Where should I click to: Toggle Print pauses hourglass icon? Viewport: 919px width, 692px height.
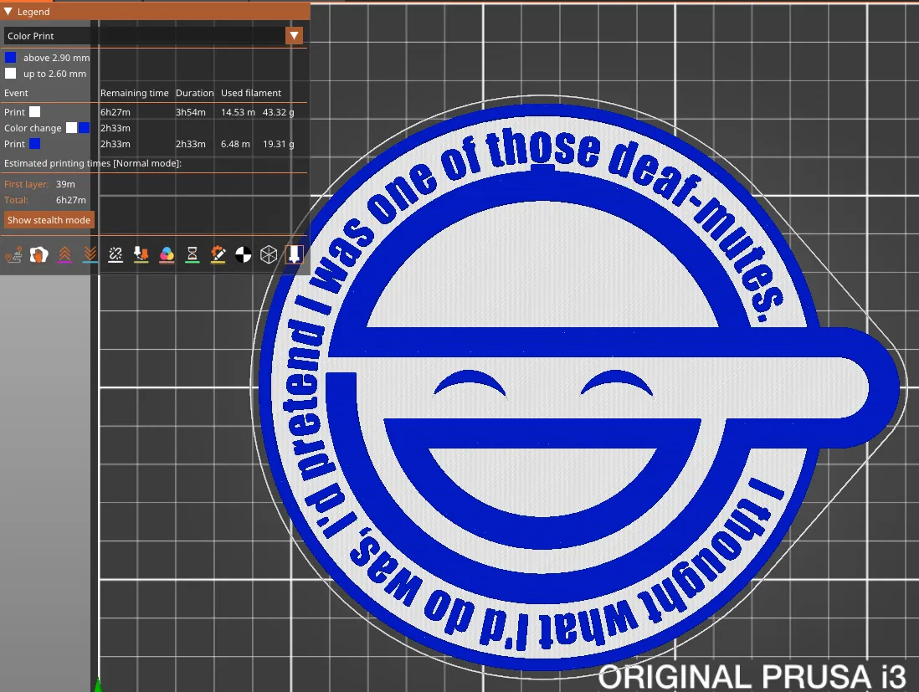[x=193, y=254]
